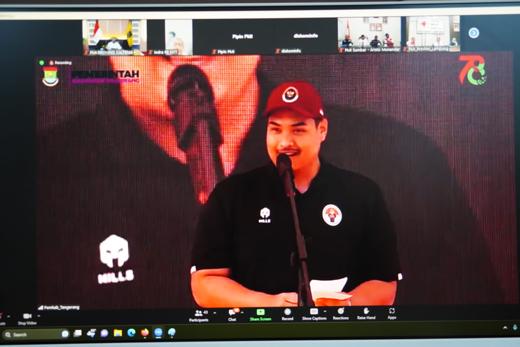Show hidden system tray icons
Screen dimensions: 520x347
pyautogui.click(x=505, y=328)
